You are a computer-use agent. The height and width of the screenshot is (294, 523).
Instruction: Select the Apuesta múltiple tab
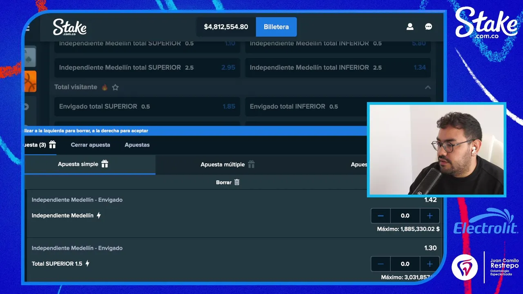tap(228, 164)
